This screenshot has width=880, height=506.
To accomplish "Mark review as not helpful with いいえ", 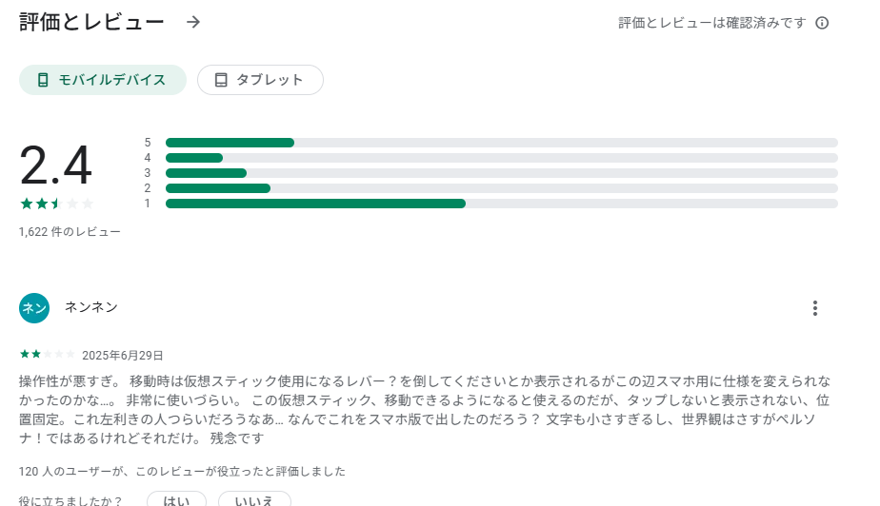I will tap(254, 500).
